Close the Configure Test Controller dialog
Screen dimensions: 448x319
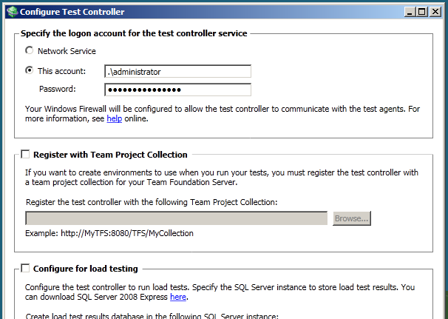coord(435,12)
